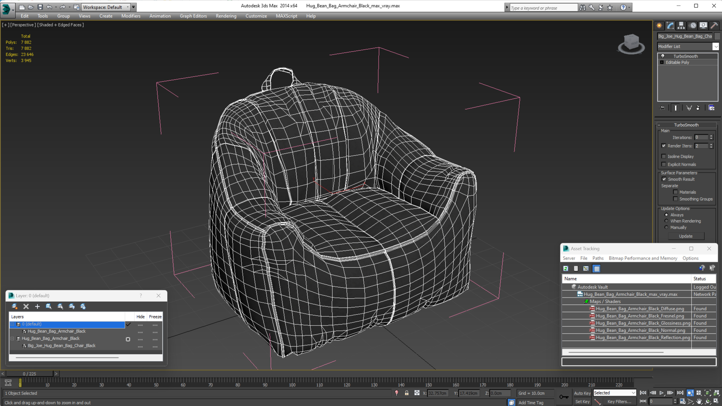The width and height of the screenshot is (722, 406).
Task: Open the Edit menu
Action: pos(25,16)
